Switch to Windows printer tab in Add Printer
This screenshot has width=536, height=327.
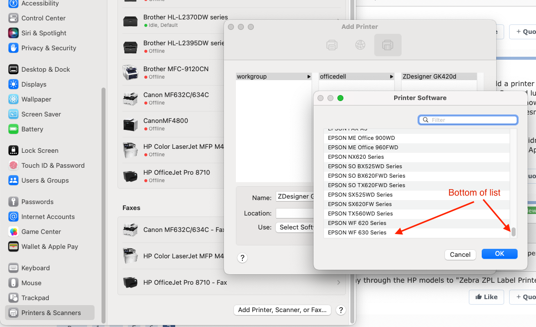click(388, 45)
